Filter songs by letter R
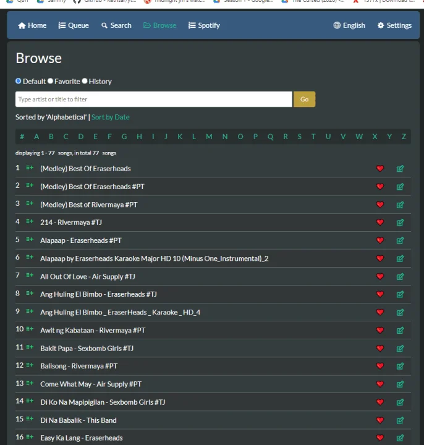 click(286, 137)
